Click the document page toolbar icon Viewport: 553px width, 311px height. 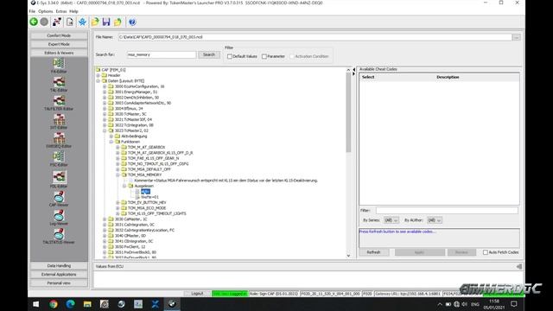coord(70,22)
